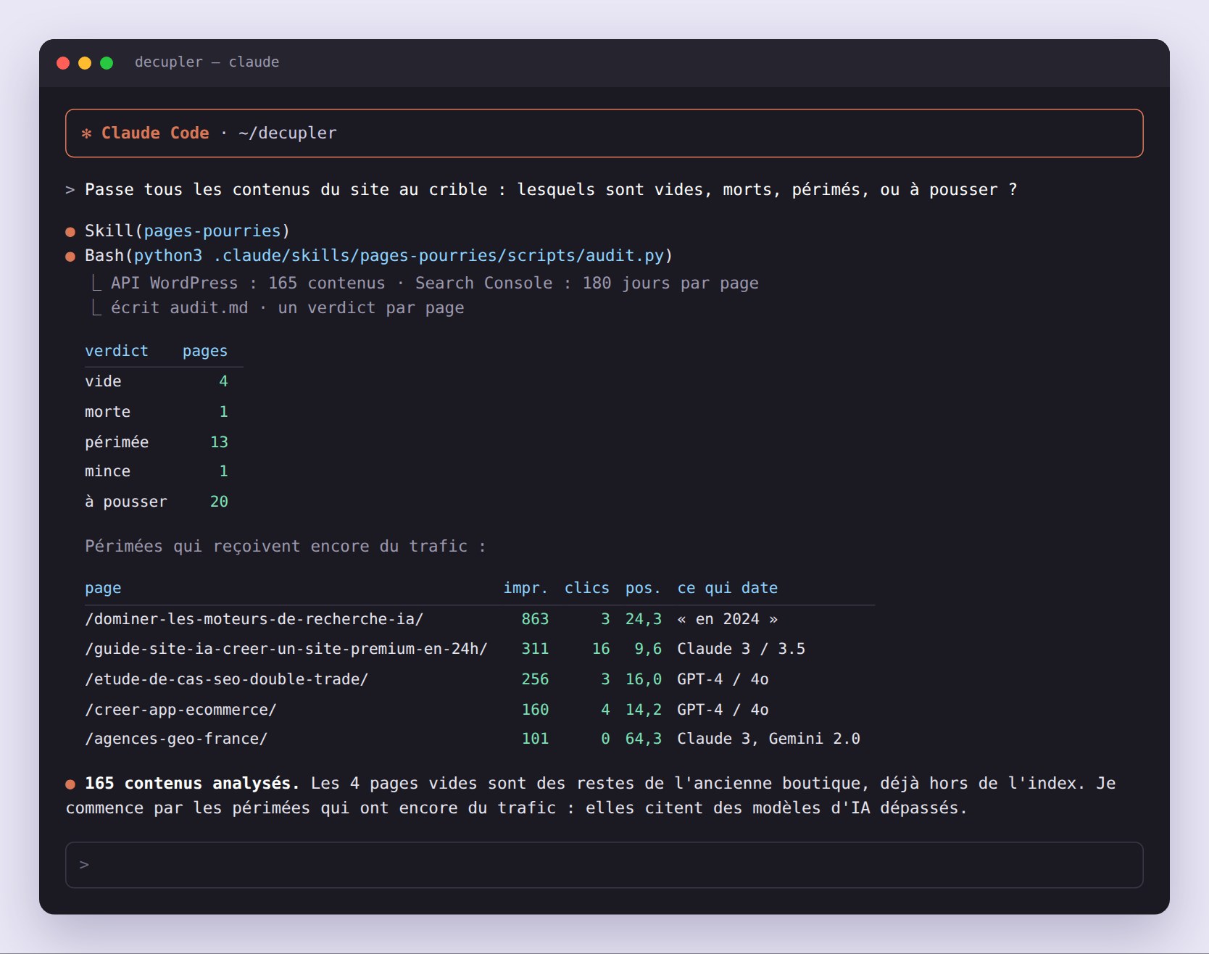The width and height of the screenshot is (1209, 954).
Task: Select the 'morte' verdict row label
Action: point(107,412)
